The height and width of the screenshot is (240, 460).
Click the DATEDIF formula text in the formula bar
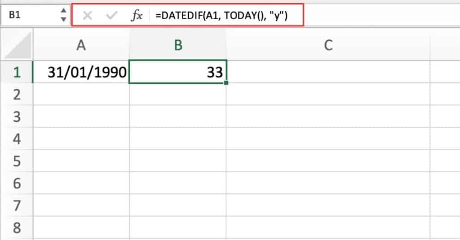point(221,15)
